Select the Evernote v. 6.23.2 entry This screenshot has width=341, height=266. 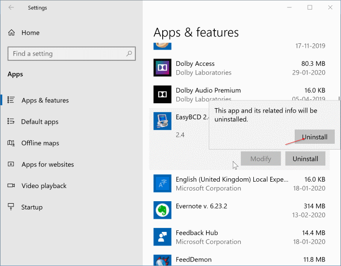tap(201, 206)
